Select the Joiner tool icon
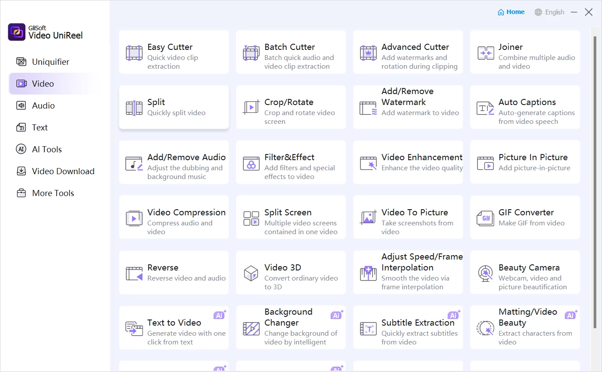The height and width of the screenshot is (372, 602). 485,53
